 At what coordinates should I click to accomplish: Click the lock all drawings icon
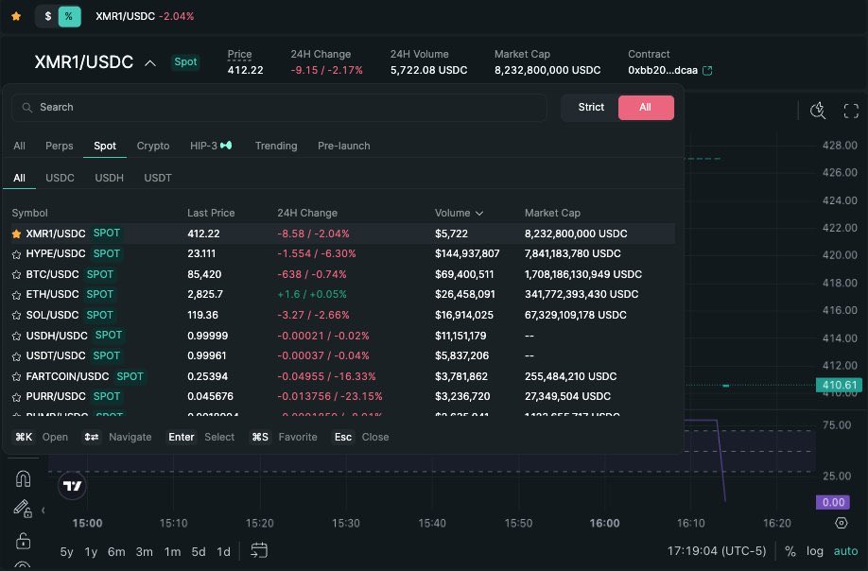23,540
